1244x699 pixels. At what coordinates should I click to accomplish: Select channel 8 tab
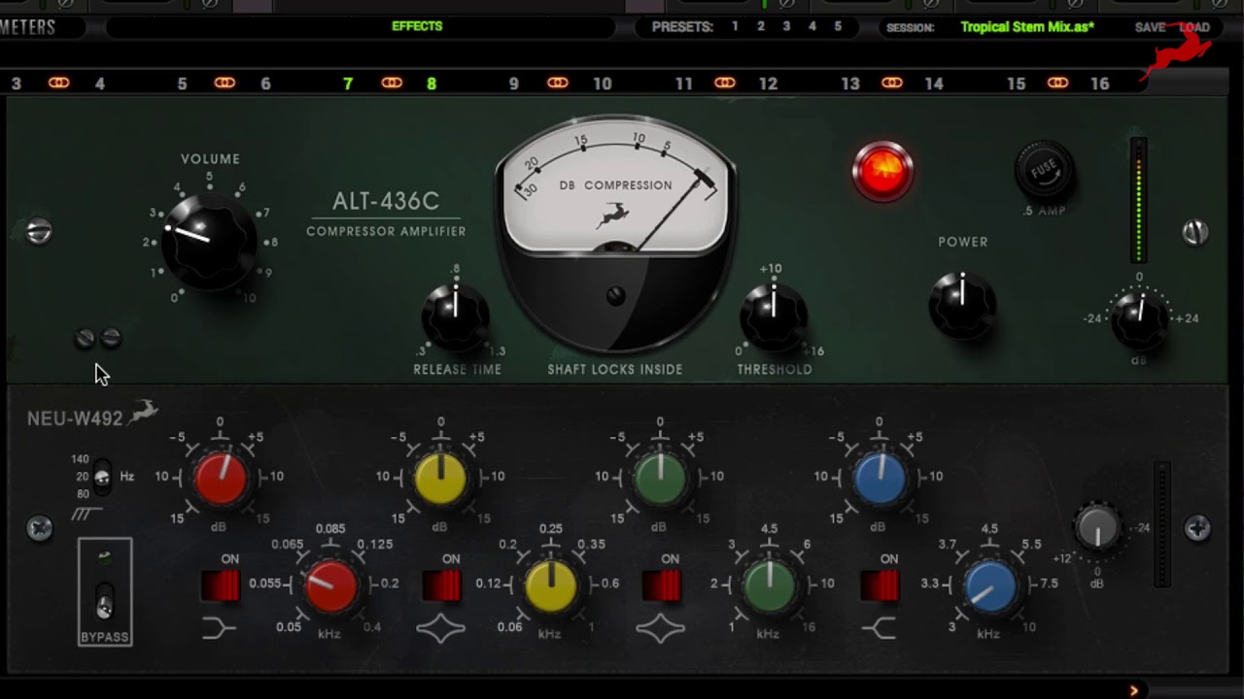pyautogui.click(x=432, y=83)
